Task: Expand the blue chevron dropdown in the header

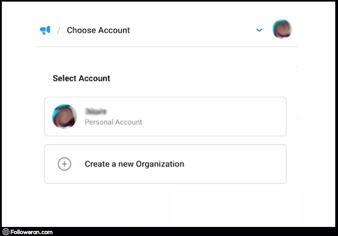Action: 259,30
